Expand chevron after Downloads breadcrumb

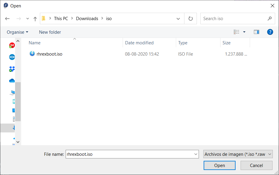click(102, 18)
